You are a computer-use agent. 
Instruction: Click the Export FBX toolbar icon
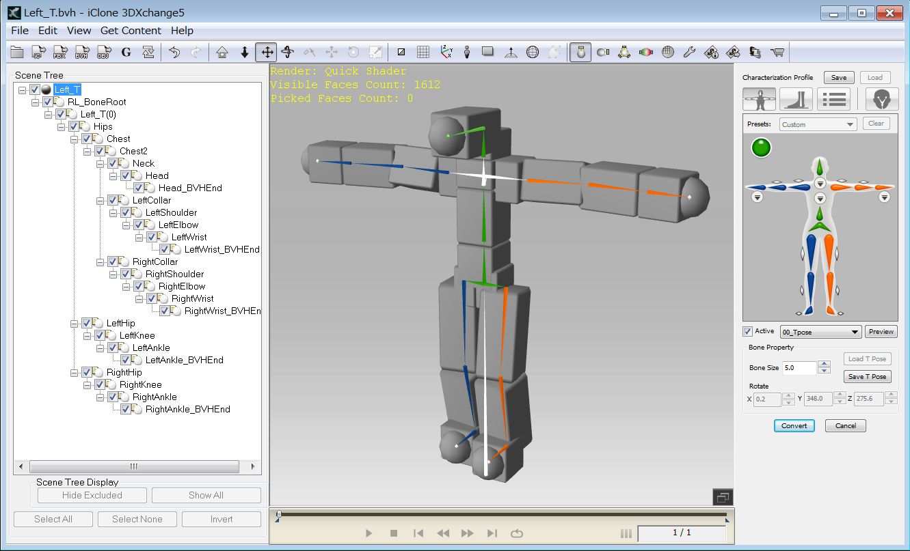pyautogui.click(x=60, y=52)
